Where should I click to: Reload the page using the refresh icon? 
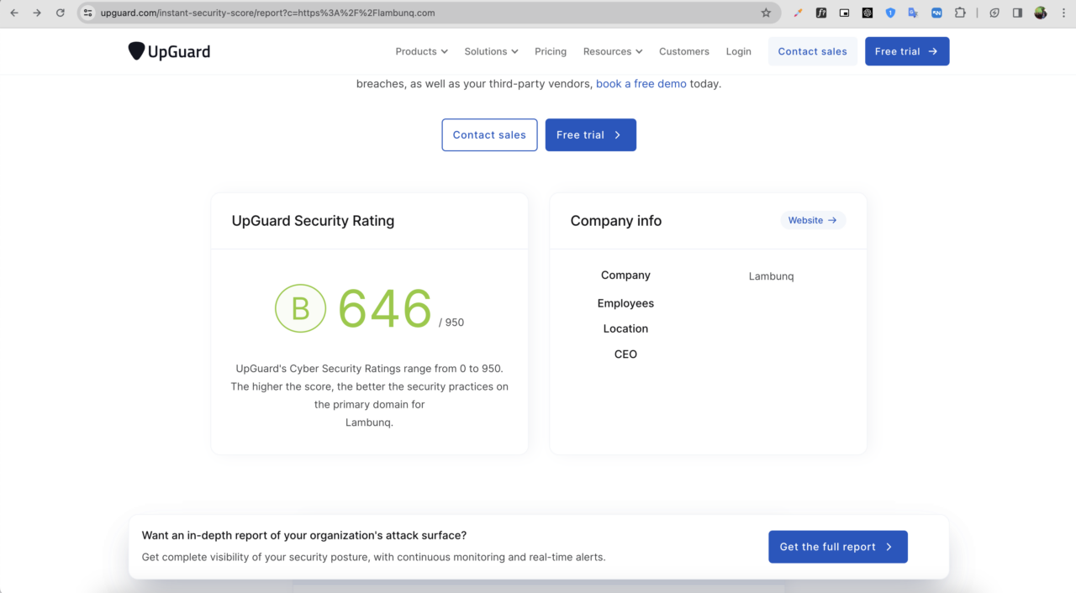60,13
